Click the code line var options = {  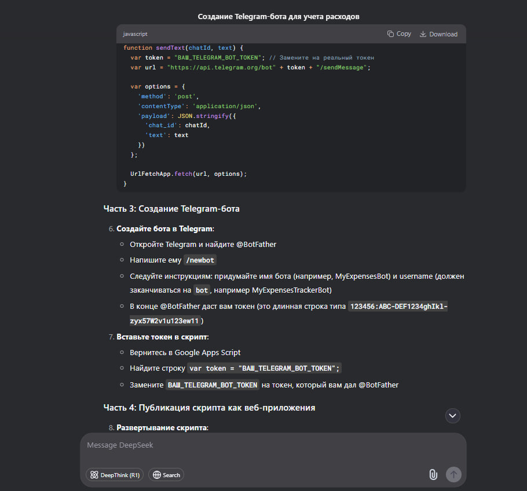(x=158, y=87)
